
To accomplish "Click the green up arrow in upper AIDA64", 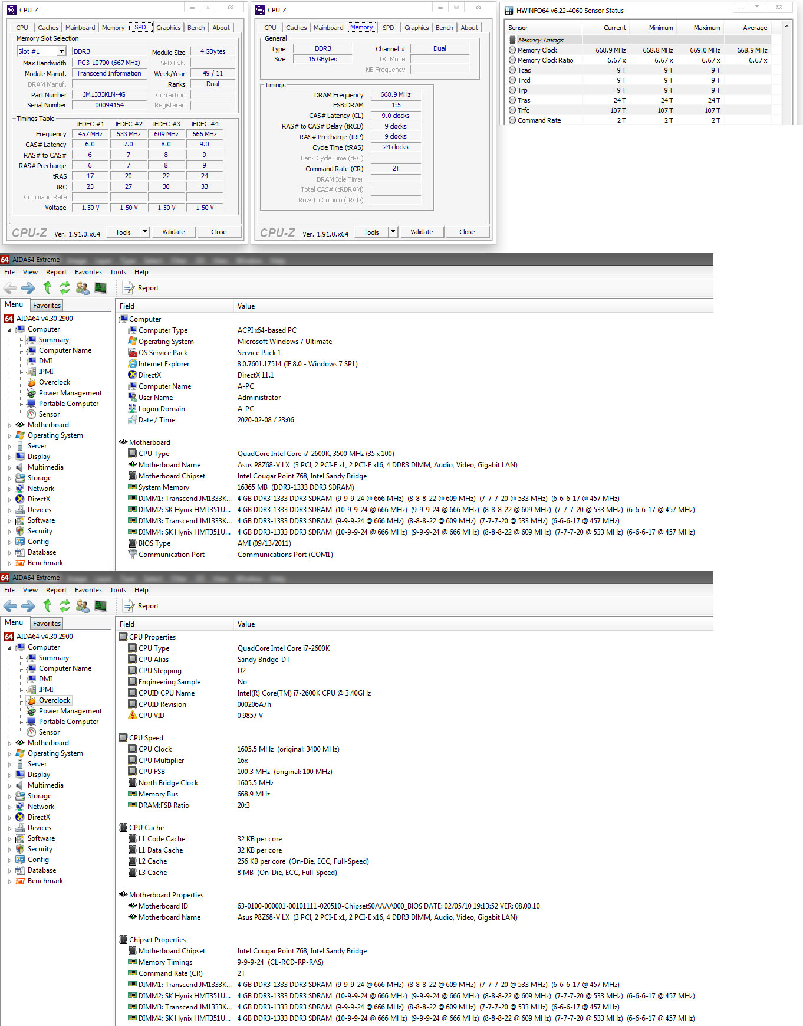I will click(x=47, y=288).
